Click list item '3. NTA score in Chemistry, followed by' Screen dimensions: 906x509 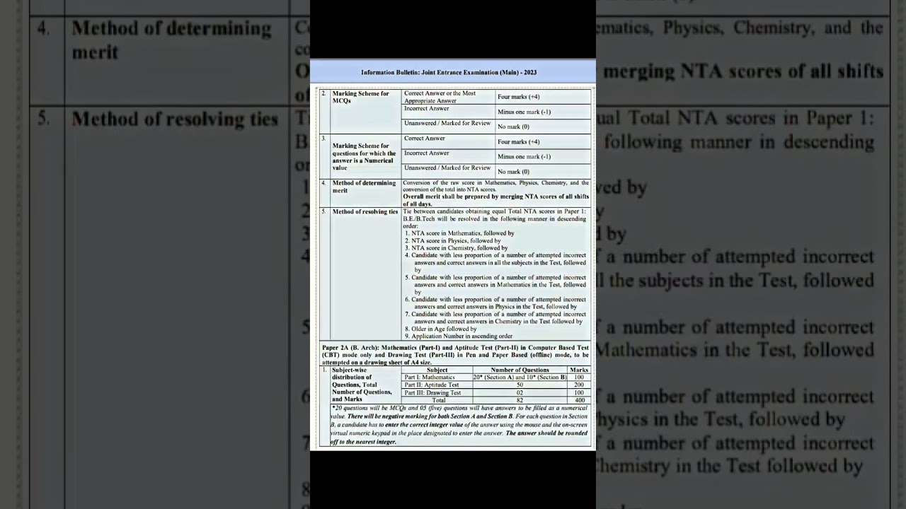[457, 248]
